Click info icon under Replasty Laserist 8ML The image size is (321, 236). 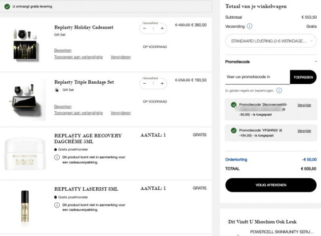click(57, 205)
